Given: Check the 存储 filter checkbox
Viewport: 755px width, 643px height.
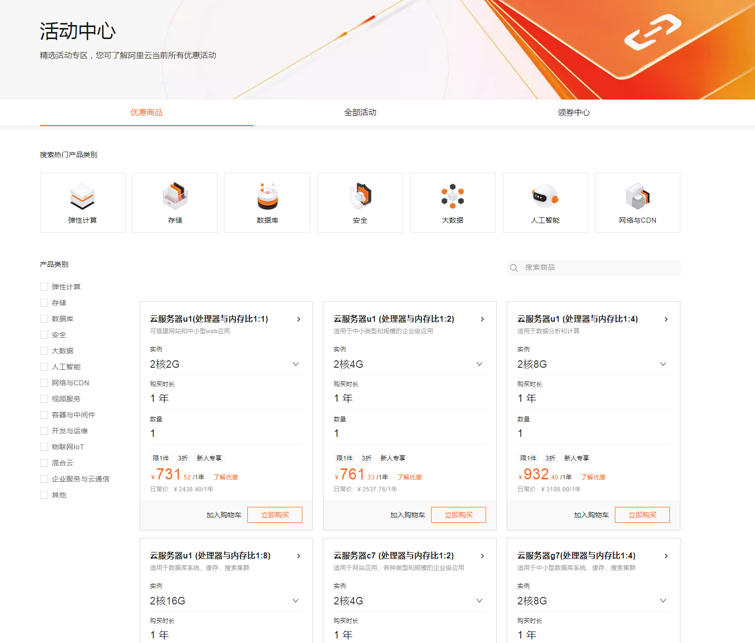Looking at the screenshot, I should (44, 303).
